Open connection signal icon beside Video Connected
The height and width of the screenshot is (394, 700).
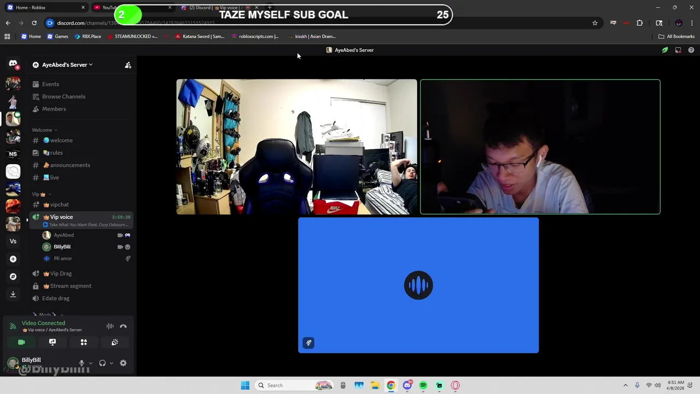(x=13, y=326)
